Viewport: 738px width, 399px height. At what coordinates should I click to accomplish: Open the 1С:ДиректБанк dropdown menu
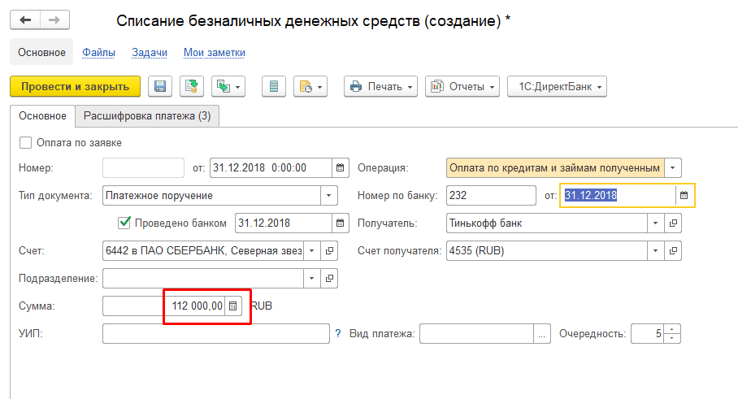(x=558, y=87)
